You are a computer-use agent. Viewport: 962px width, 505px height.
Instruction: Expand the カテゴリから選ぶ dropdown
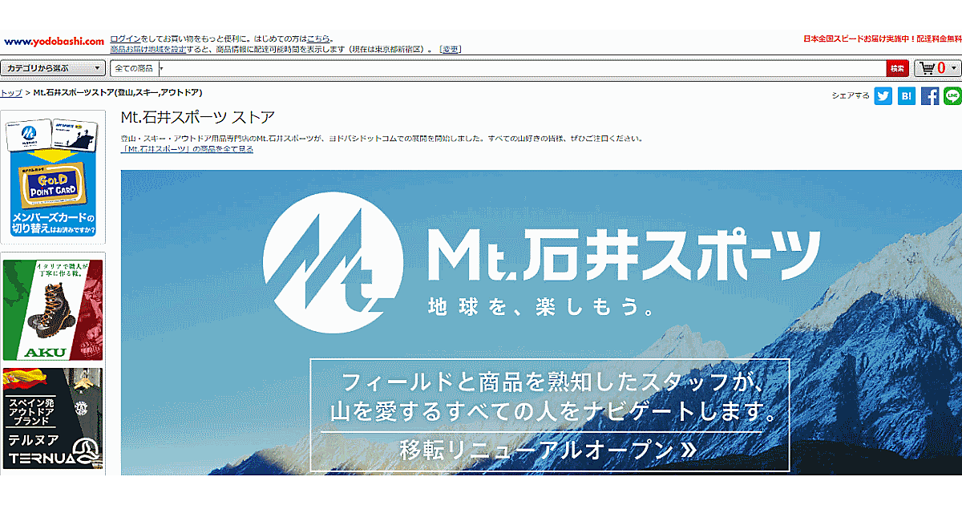[53, 69]
